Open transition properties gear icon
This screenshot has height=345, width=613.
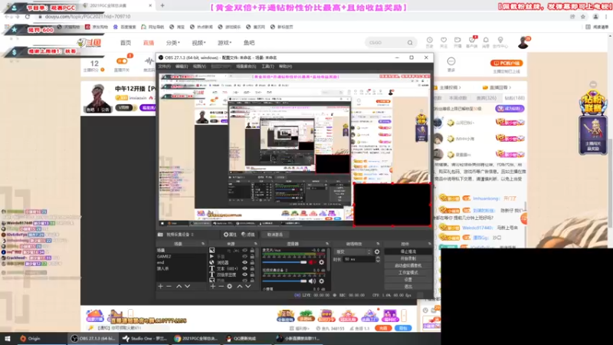click(x=377, y=252)
